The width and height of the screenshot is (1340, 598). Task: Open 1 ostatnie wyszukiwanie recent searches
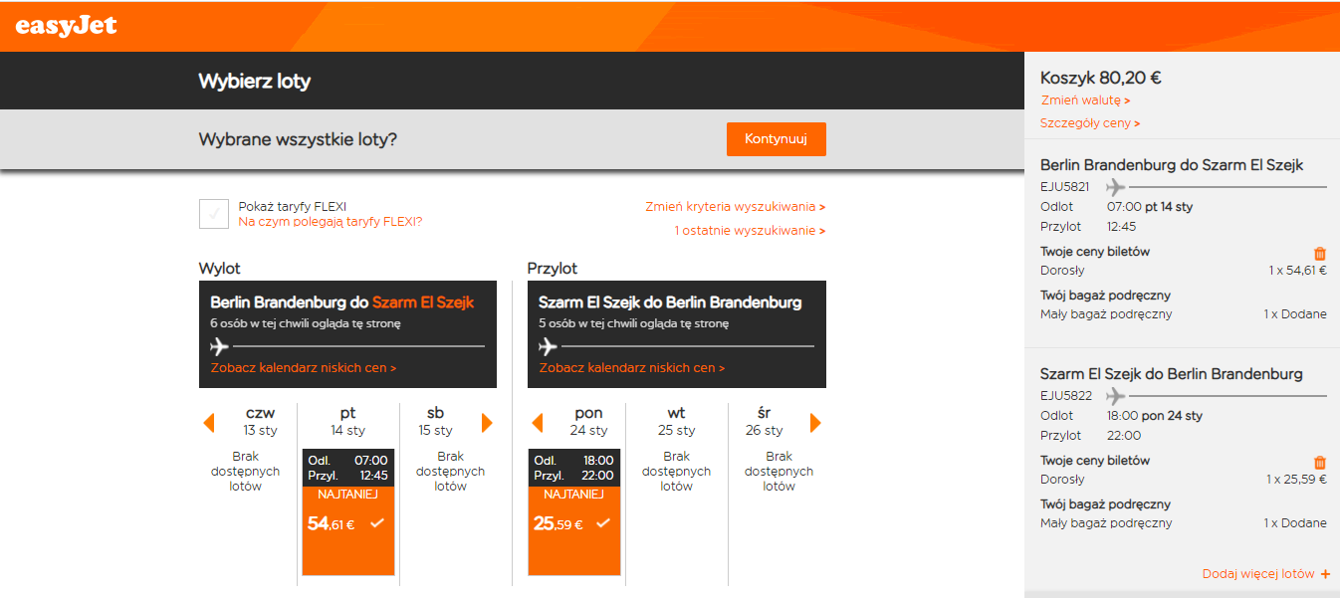click(x=750, y=231)
